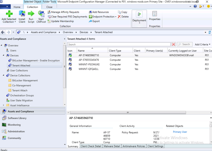Switch to the Home ribbon tab
The width and height of the screenshot is (212, 151).
(x=17, y=7)
